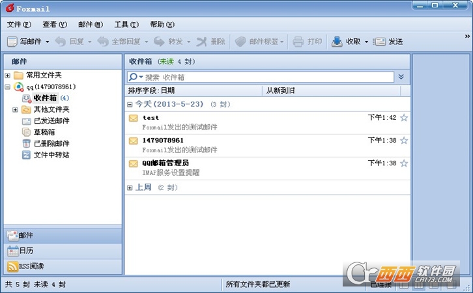Collapse the 今天(2013-5-23) group
The image size is (473, 293).
[130, 105]
